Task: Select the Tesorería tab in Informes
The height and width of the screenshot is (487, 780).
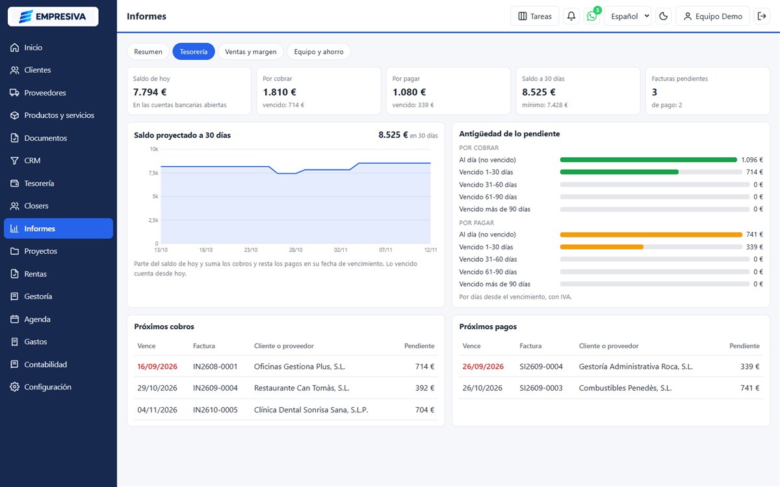Action: coord(194,51)
